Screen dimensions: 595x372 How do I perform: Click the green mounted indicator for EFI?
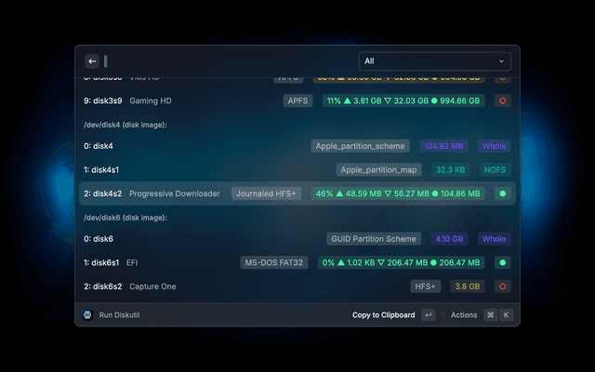click(502, 263)
